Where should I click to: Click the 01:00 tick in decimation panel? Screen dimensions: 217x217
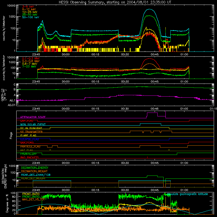pos(184,190)
